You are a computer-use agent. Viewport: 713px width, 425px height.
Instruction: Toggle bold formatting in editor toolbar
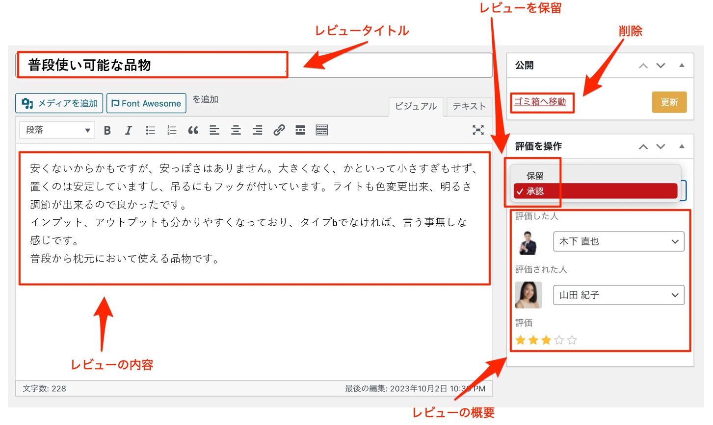tap(107, 130)
